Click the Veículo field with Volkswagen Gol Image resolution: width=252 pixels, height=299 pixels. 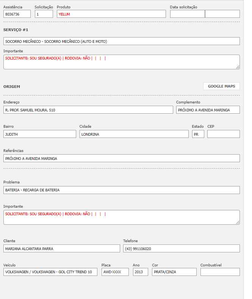(x=50, y=272)
